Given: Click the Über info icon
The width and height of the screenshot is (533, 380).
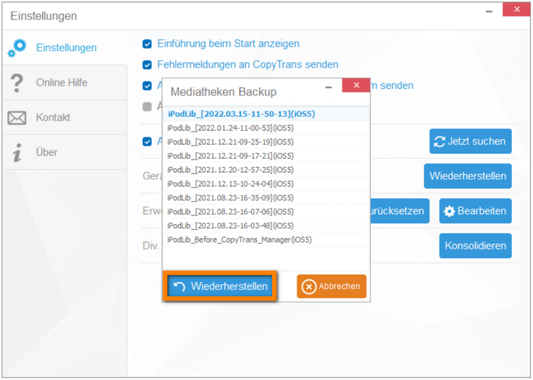Looking at the screenshot, I should 17,152.
